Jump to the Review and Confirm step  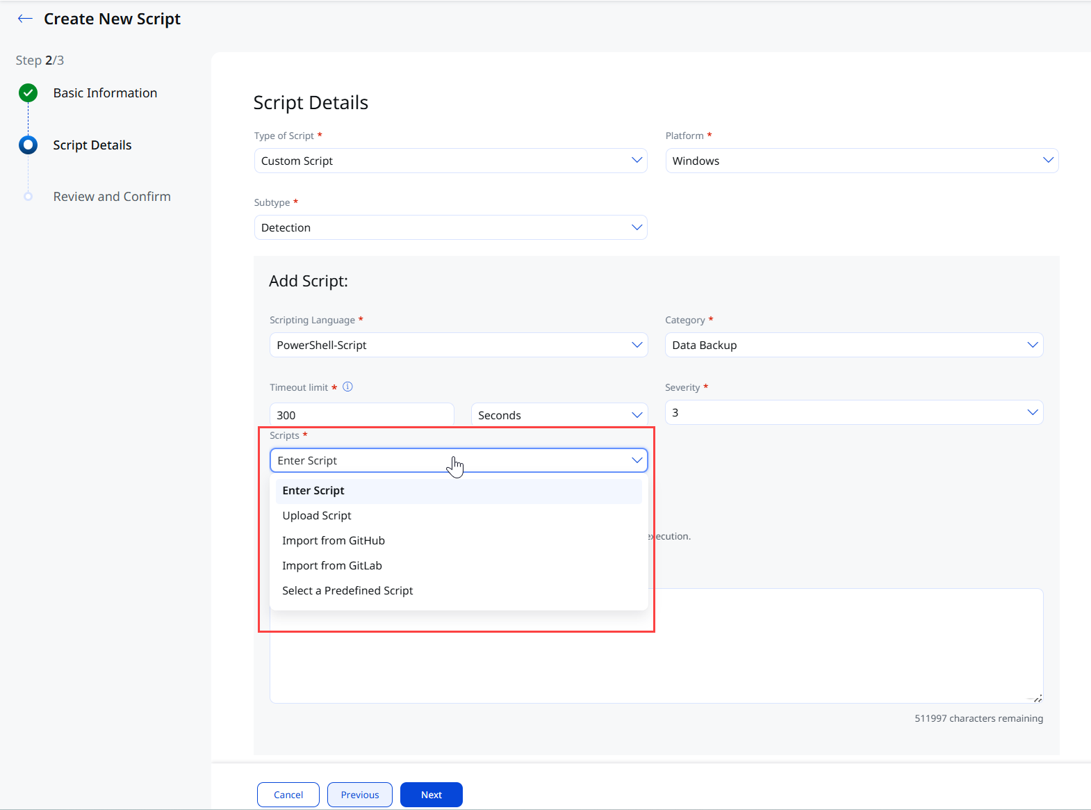coord(112,197)
